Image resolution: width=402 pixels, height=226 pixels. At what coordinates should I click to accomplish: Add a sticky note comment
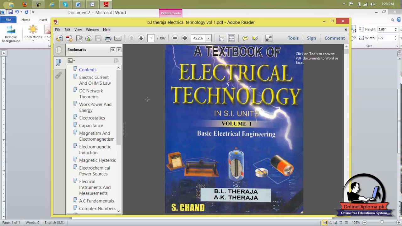point(245,38)
